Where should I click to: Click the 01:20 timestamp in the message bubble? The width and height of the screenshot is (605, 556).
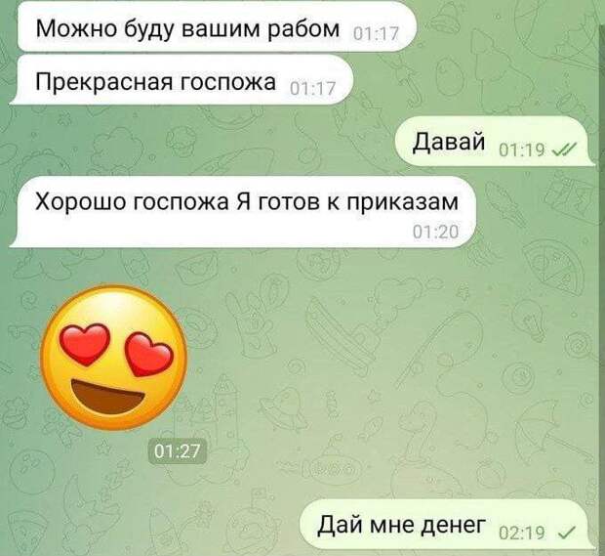tap(435, 233)
